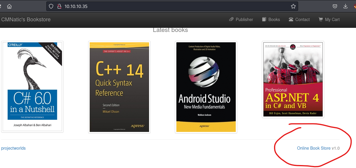The image size is (356, 168).
Task: Click the Firefox Home icon
Action: (x=9, y=6)
